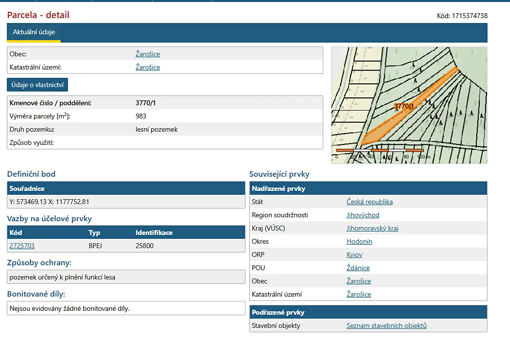Screen dimensions: 510x347
Task: Click the 'Vazby na účelové prvky' heading
Action: [49, 219]
